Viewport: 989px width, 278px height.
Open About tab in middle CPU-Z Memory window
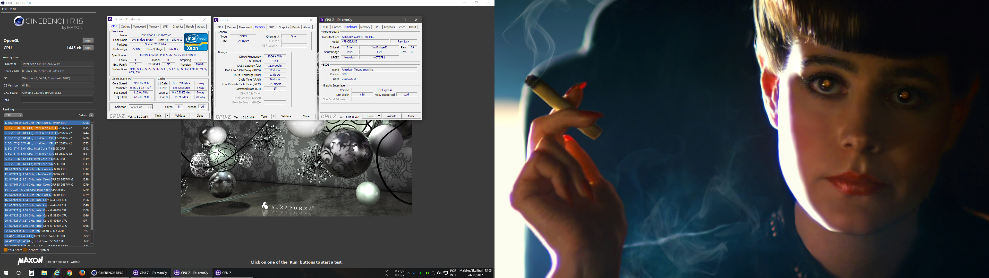point(307,27)
